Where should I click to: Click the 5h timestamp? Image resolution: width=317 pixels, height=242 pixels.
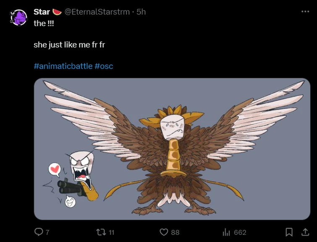coord(141,12)
